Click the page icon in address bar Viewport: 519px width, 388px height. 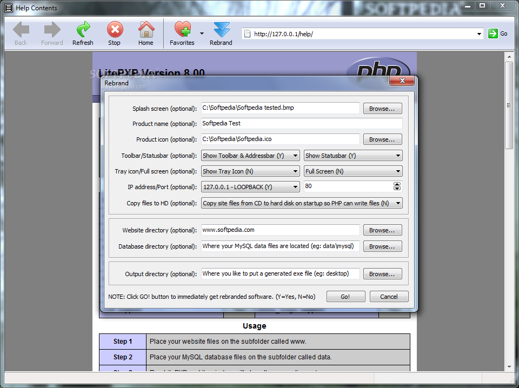tap(247, 34)
